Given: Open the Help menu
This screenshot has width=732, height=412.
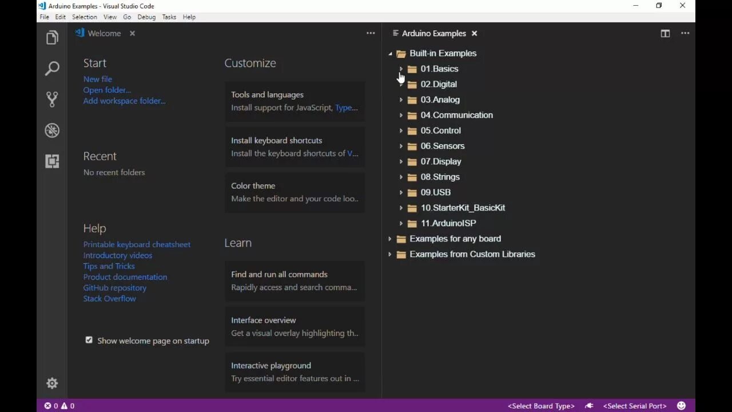Looking at the screenshot, I should 189,17.
